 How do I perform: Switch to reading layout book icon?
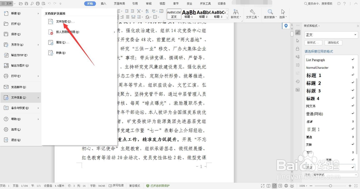pyautogui.click(x=269, y=185)
